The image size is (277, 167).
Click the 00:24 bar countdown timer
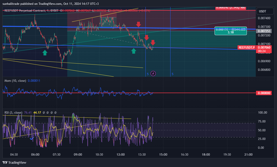tap(262, 51)
